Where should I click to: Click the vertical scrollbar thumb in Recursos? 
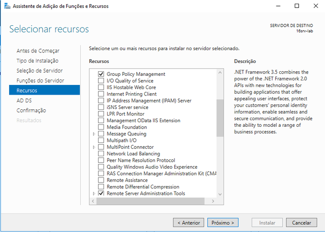pyautogui.click(x=220, y=118)
